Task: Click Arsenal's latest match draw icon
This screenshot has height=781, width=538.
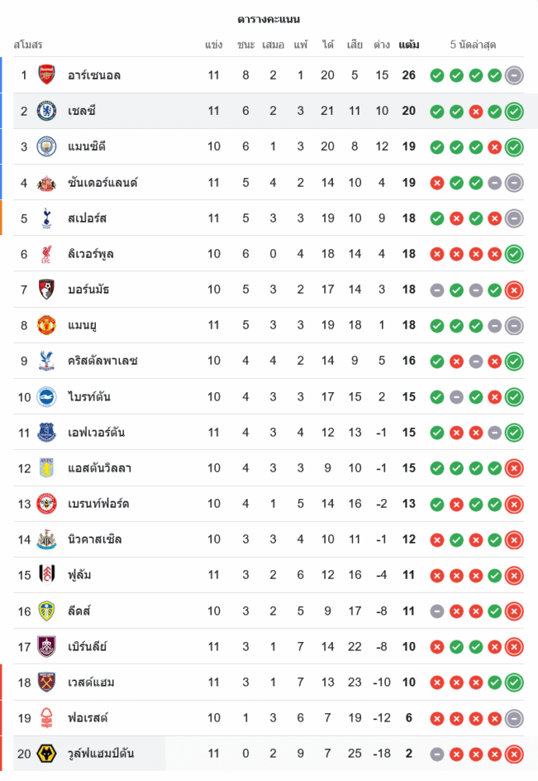Action: pos(514,75)
